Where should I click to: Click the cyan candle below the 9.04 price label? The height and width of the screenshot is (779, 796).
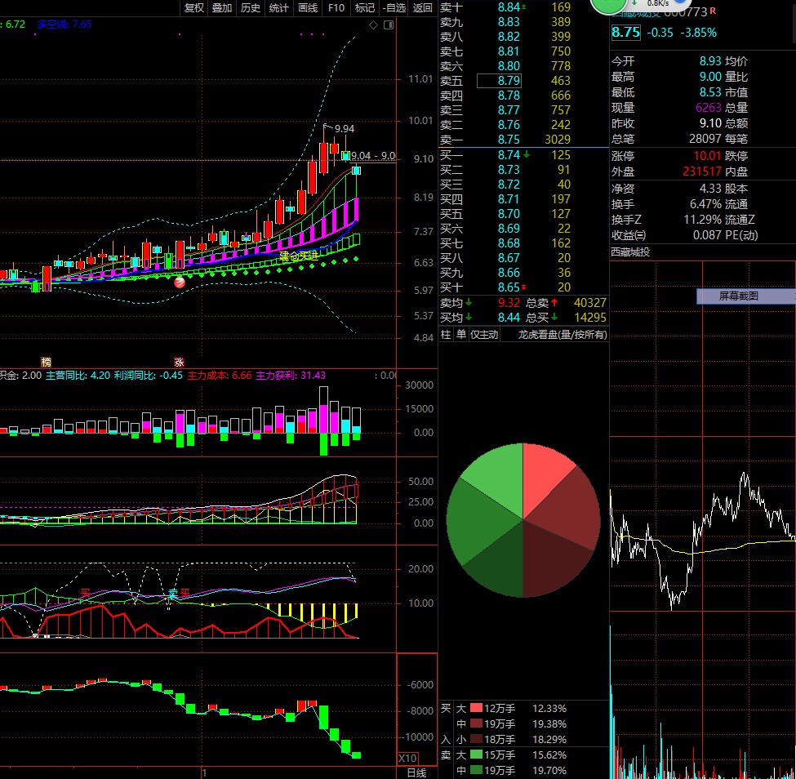coord(357,171)
